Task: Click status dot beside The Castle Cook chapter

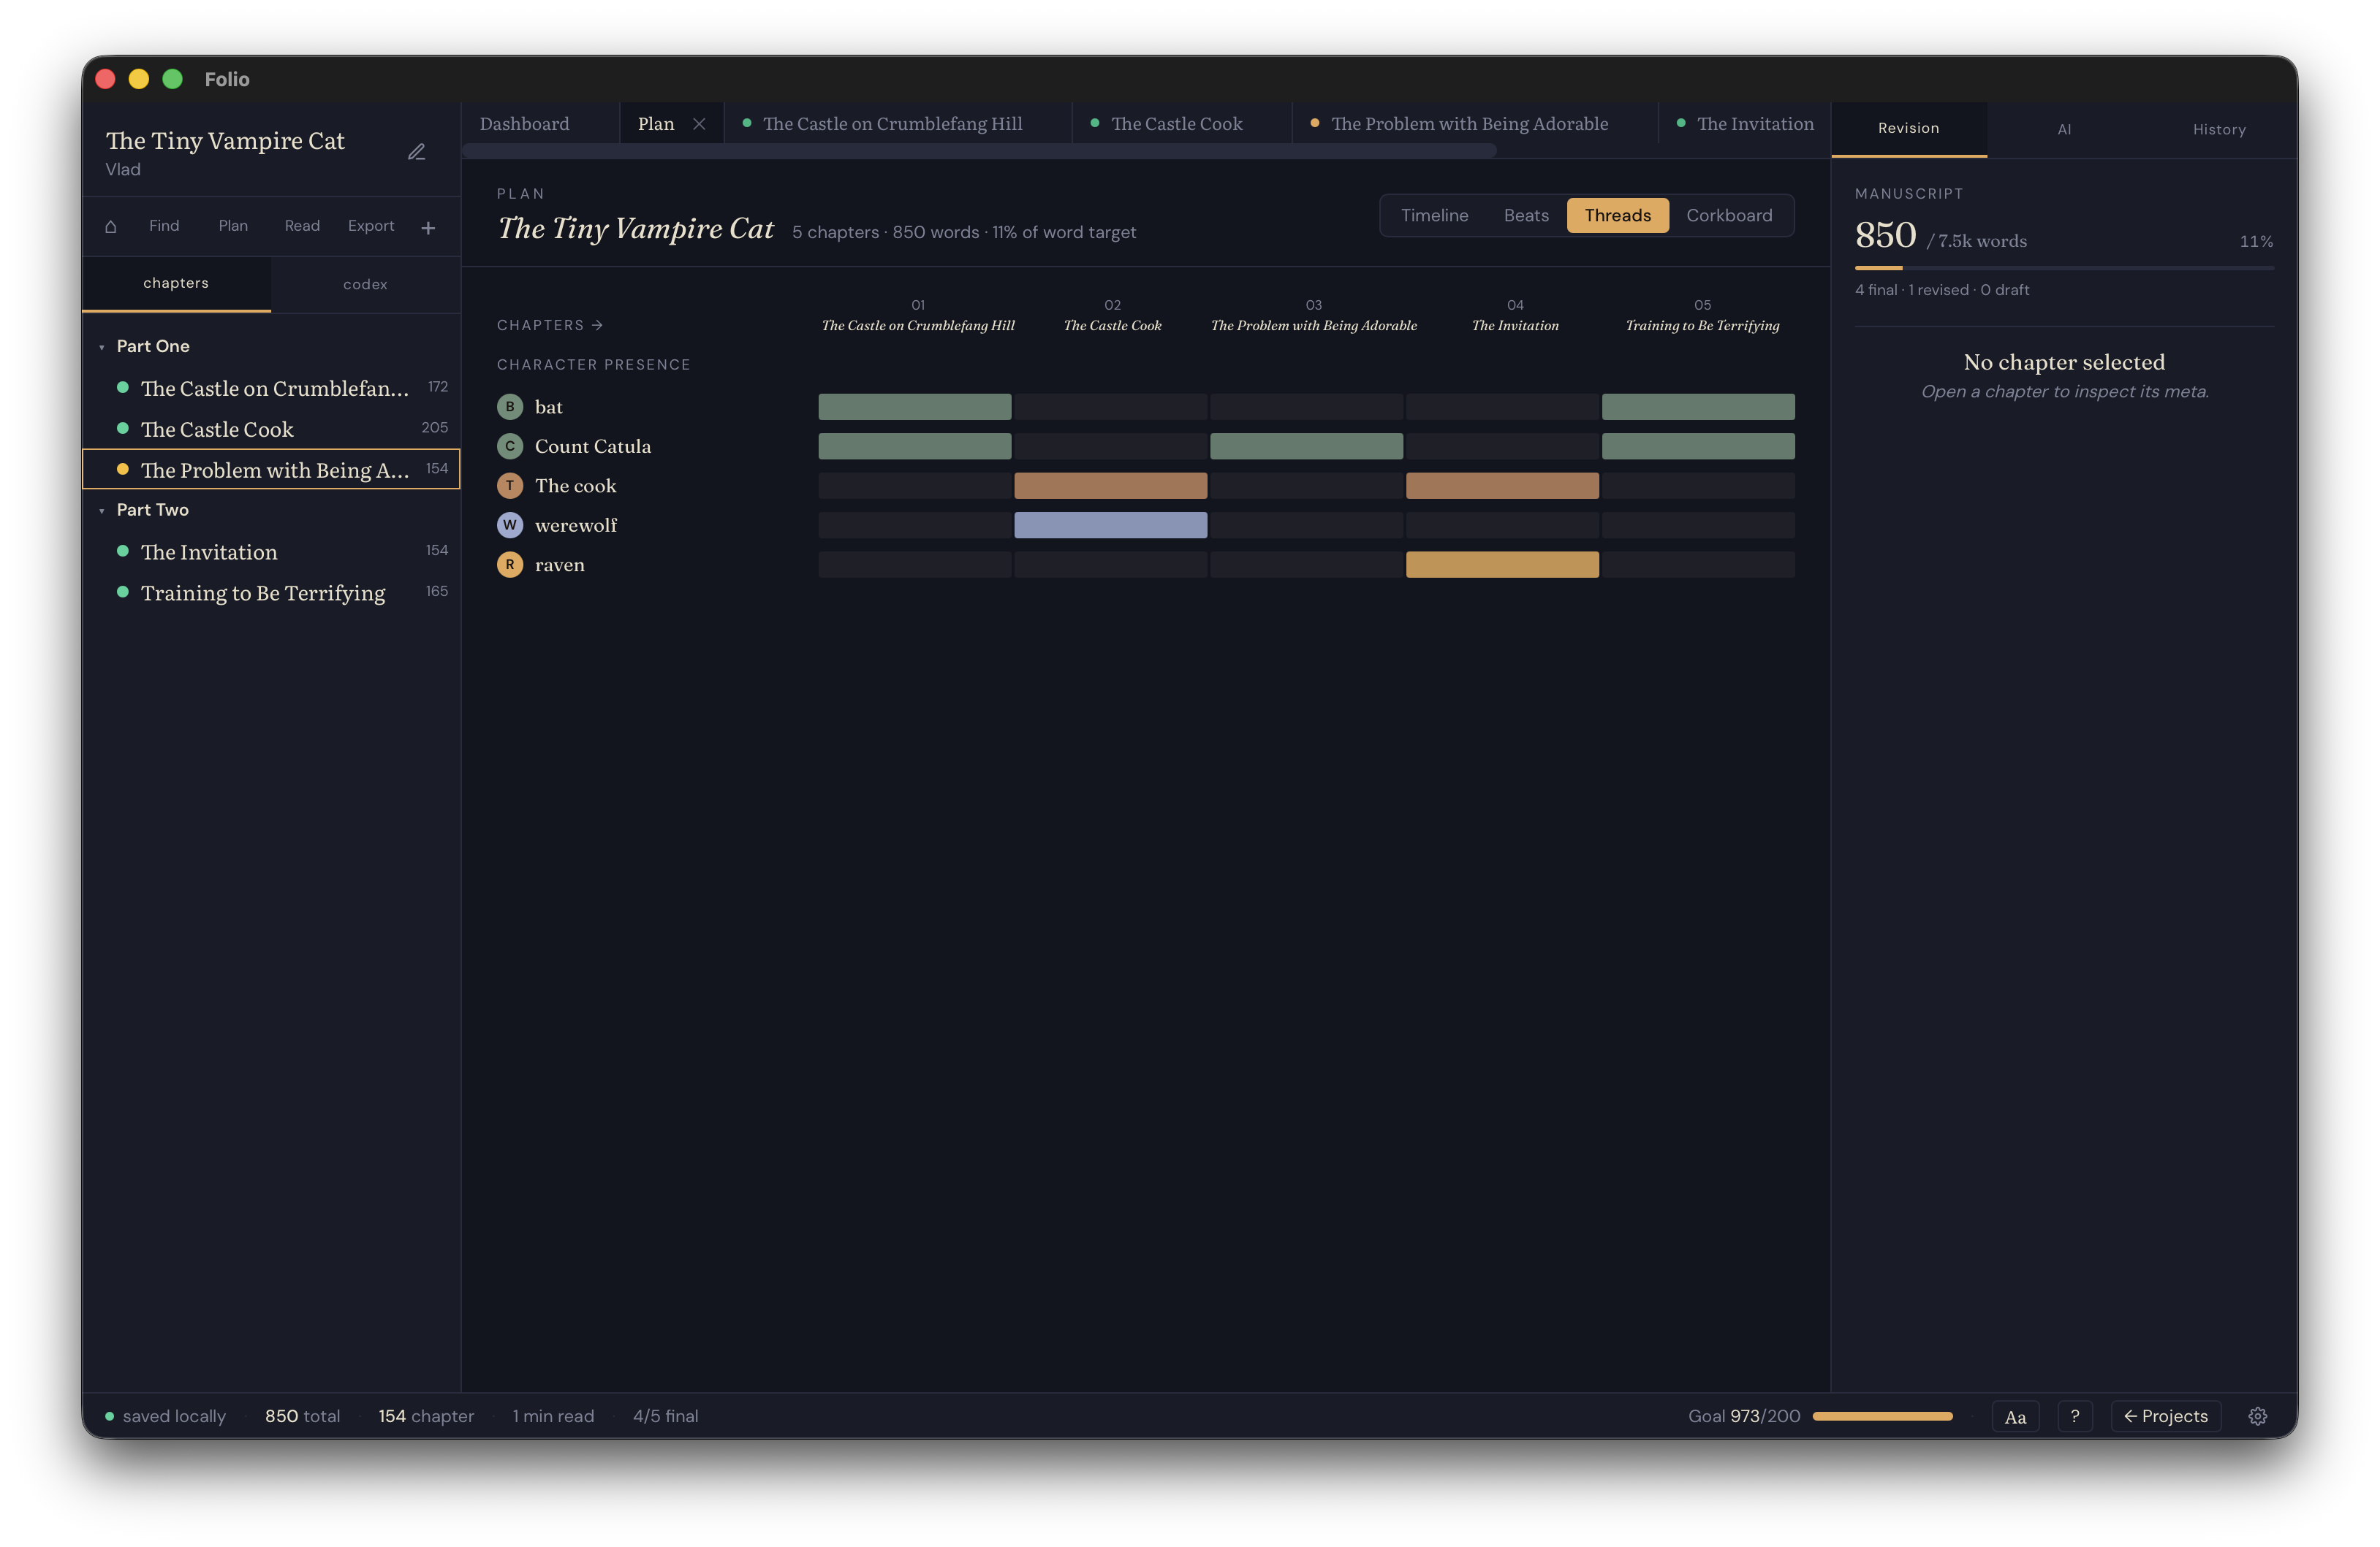Action: click(x=123, y=429)
